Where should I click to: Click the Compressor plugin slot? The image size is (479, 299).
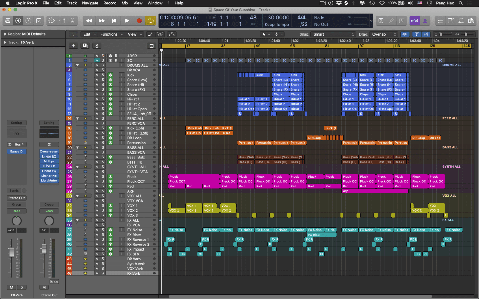point(49,152)
